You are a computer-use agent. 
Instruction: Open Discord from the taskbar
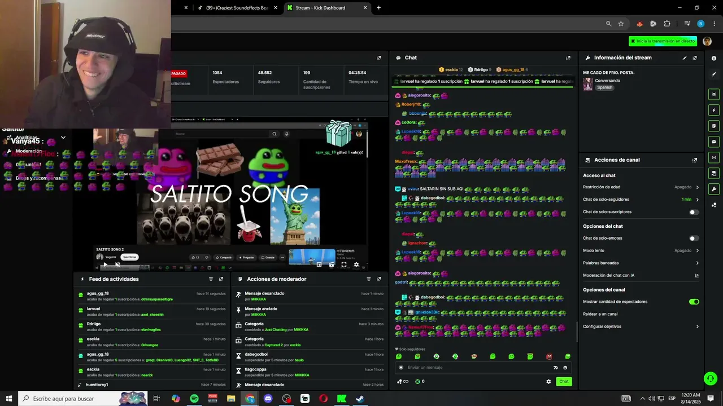[268, 399]
